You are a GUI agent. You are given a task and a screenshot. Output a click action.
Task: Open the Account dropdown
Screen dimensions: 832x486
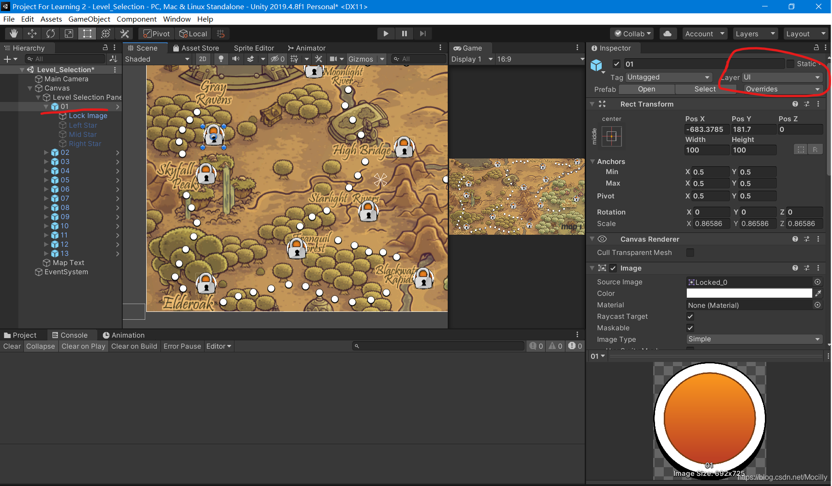704,34
